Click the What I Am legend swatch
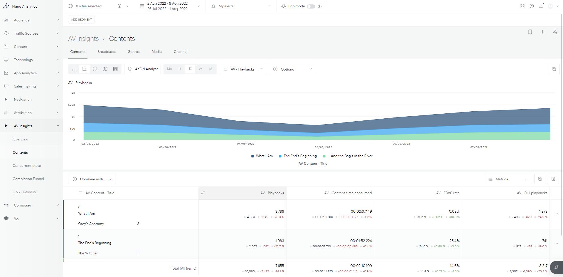 252,156
